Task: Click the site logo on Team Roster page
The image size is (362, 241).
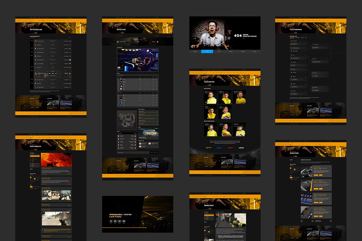Action: [x=204, y=73]
